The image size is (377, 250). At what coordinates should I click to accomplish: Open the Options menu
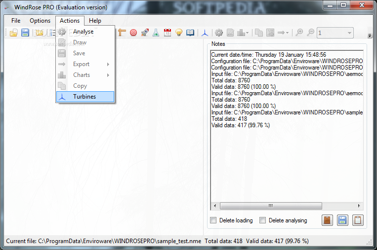(40, 21)
